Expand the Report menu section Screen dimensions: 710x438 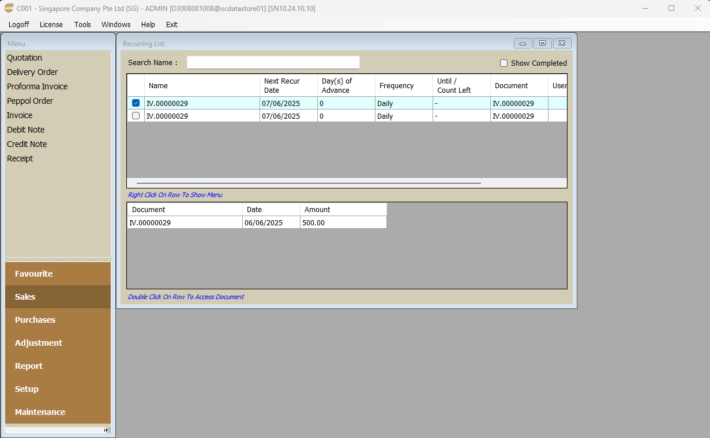tap(29, 366)
